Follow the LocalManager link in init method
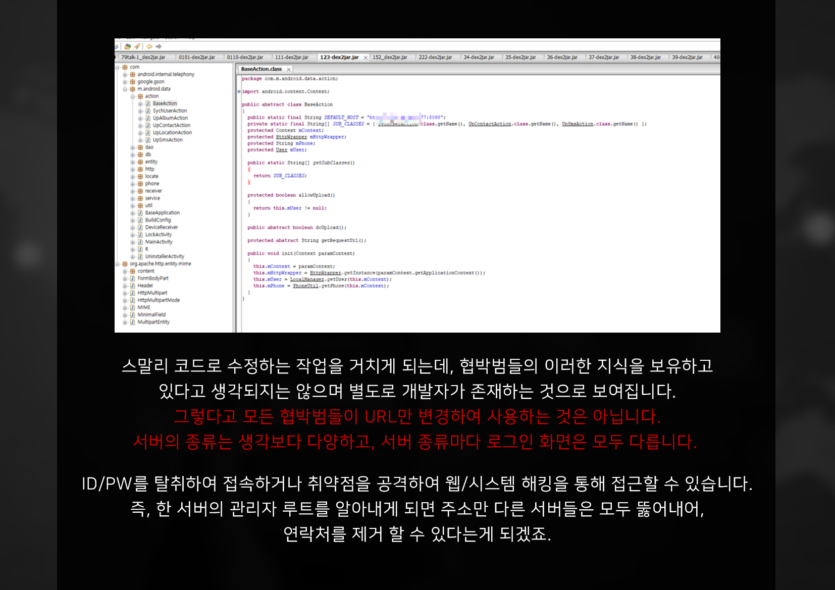The image size is (835, 590). tap(307, 280)
